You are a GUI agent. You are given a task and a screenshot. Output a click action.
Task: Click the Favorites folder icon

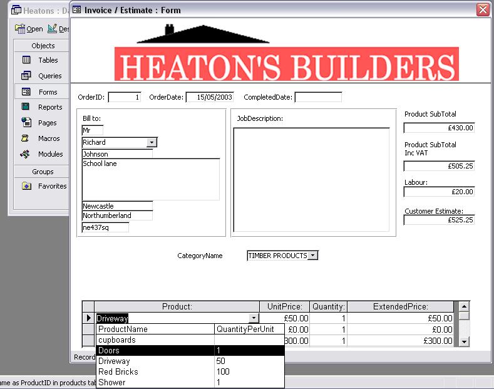(26, 186)
